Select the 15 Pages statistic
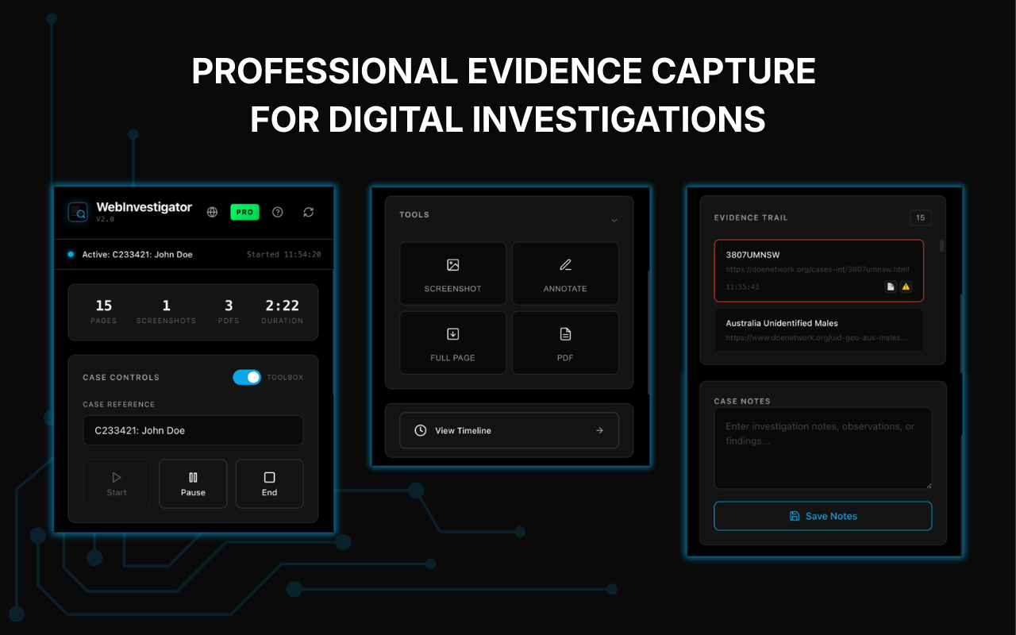Screen dimensions: 1016x635 tap(104, 311)
